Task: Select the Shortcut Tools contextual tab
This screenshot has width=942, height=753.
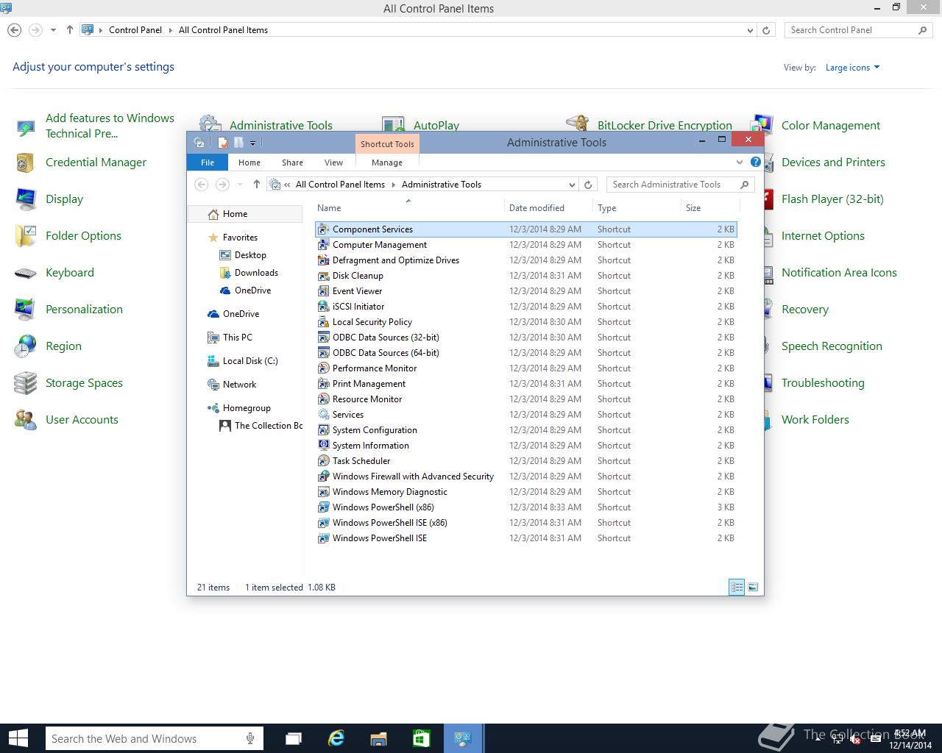Action: [387, 144]
